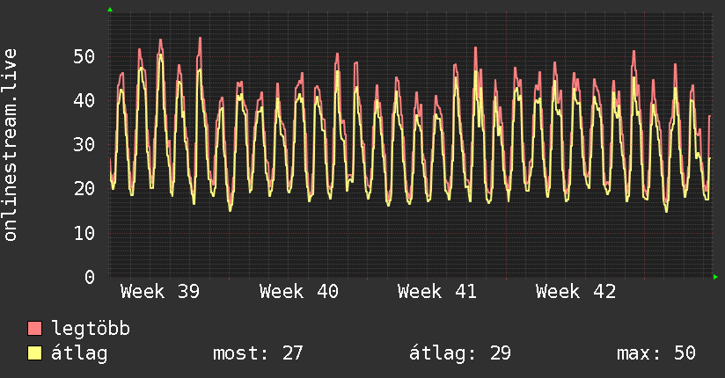Viewport: 725px width, 378px height.
Task: Click the 20 tick label on y-axis
Action: coord(84,188)
